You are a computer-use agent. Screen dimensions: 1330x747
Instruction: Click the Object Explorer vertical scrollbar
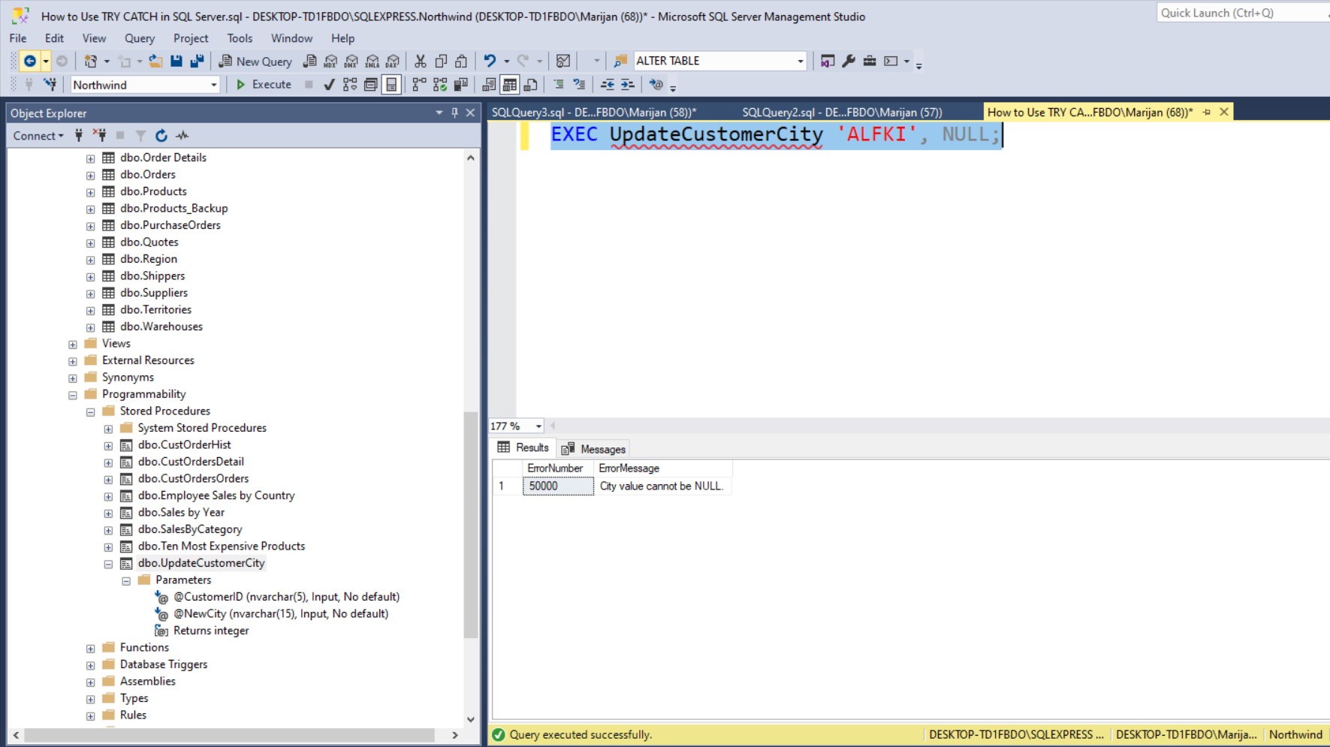[471, 526]
